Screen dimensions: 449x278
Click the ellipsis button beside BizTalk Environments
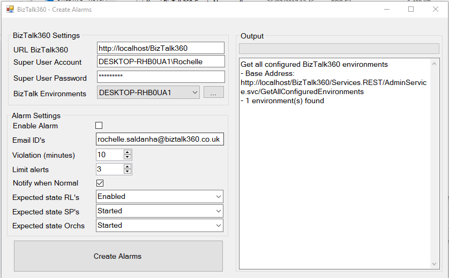pyautogui.click(x=214, y=92)
